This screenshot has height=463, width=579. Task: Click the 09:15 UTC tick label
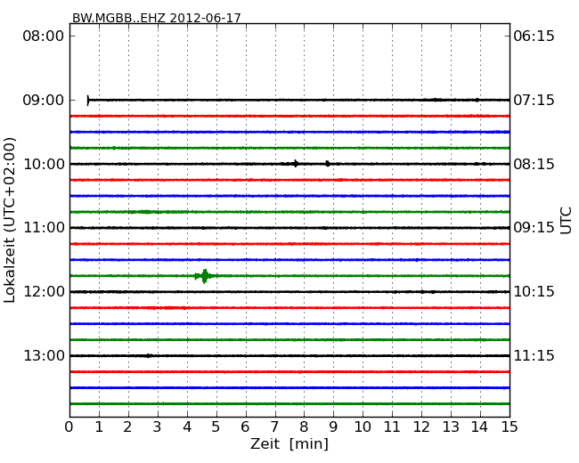pyautogui.click(x=534, y=228)
